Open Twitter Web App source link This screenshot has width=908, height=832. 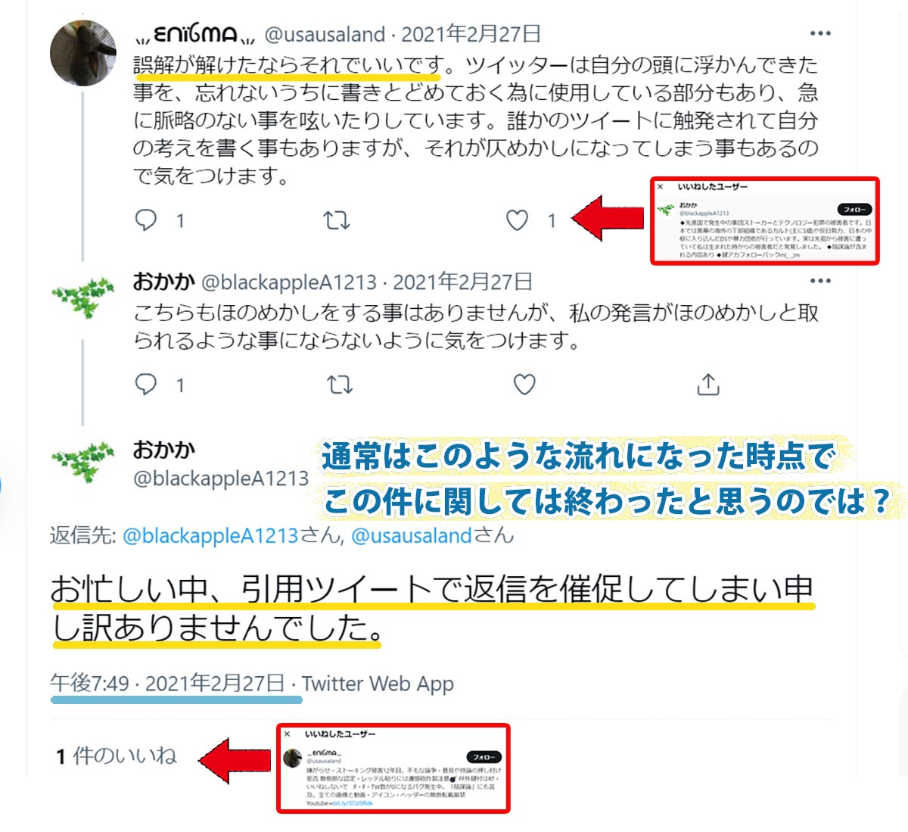pyautogui.click(x=378, y=684)
